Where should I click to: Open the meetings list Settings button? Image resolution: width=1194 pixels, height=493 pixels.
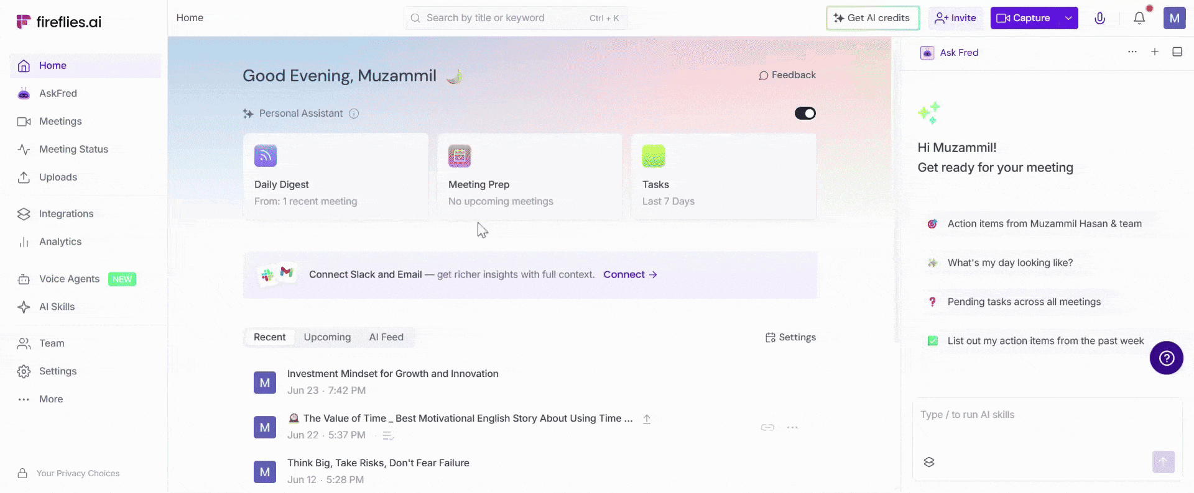pos(790,337)
